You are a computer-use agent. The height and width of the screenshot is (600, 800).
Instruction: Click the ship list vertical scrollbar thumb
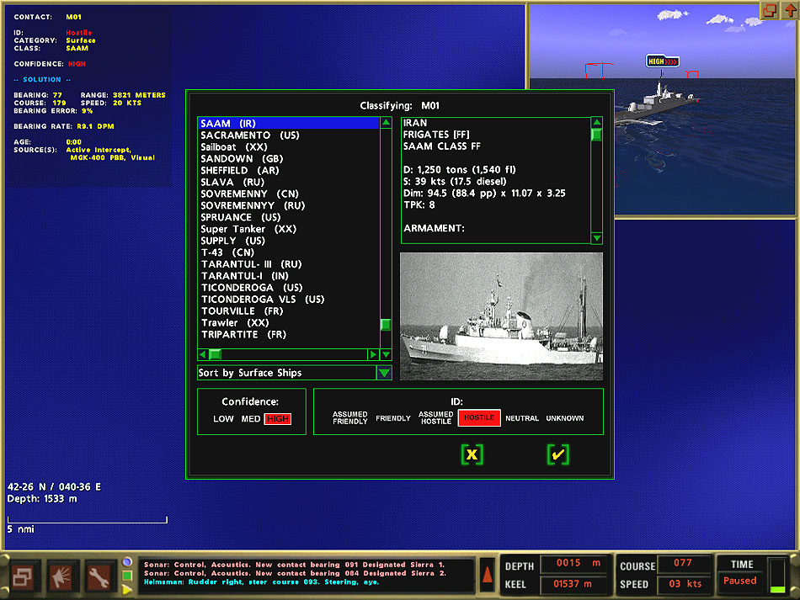pyautogui.click(x=386, y=324)
